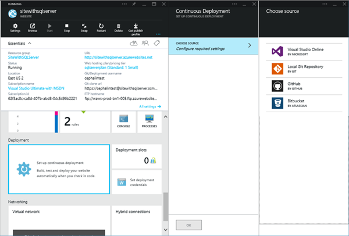The image size is (349, 236).
Task: Click the Deployment slots chart icon
Action: (x=153, y=160)
